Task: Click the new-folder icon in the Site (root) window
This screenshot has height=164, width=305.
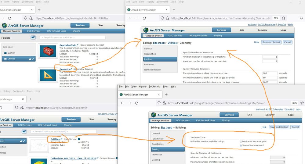Action: (24, 132)
